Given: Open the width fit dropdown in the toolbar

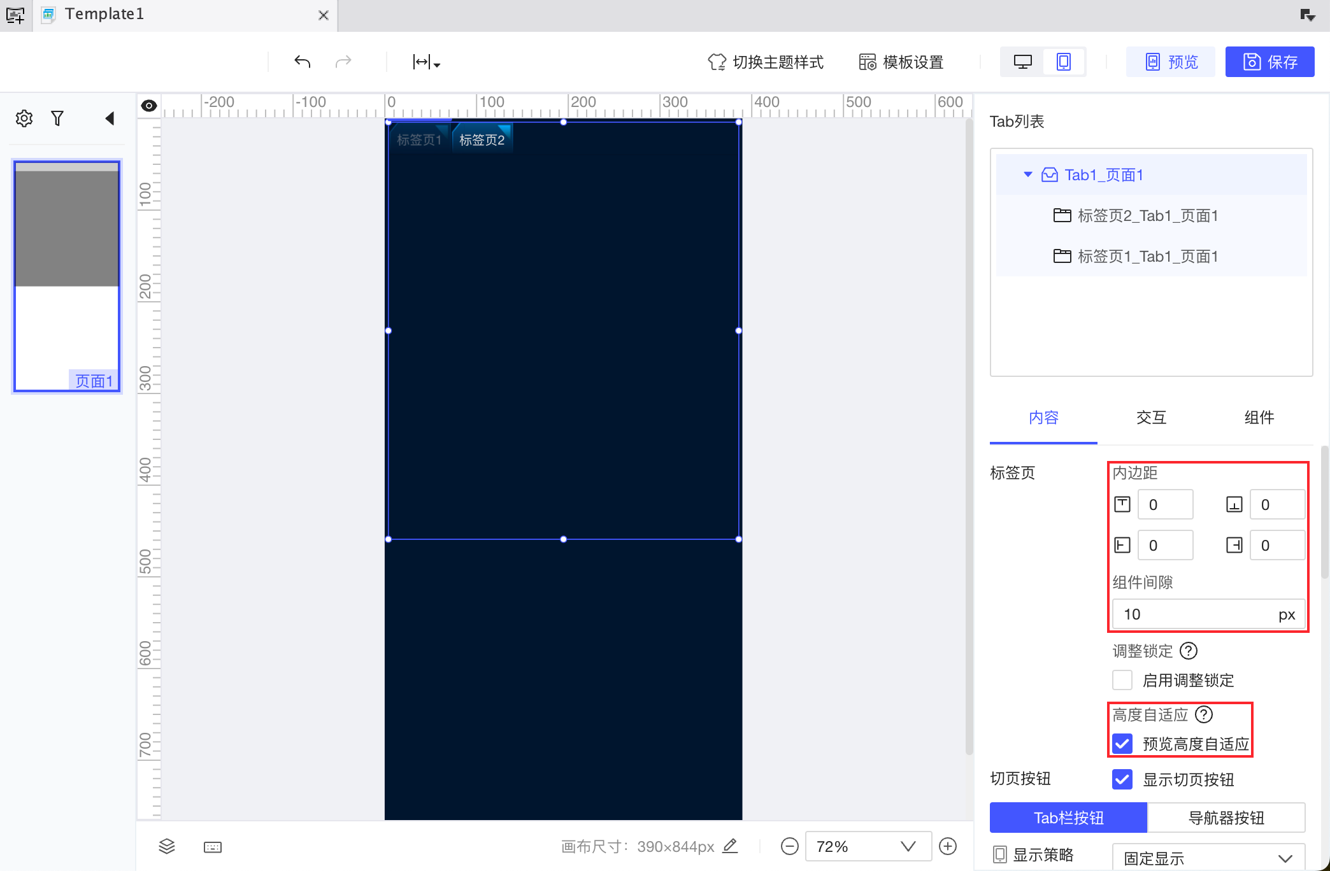Looking at the screenshot, I should coord(426,62).
